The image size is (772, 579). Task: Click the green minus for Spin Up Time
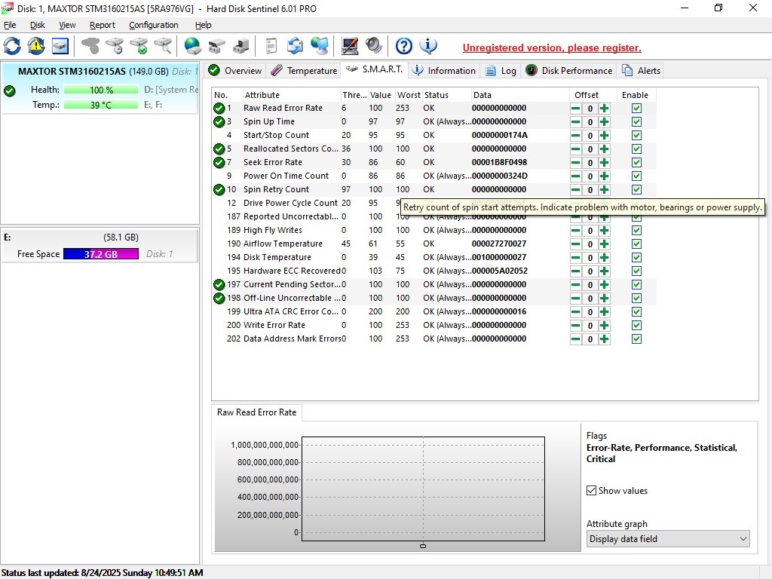(575, 121)
